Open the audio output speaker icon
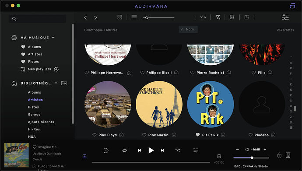 pos(288,155)
